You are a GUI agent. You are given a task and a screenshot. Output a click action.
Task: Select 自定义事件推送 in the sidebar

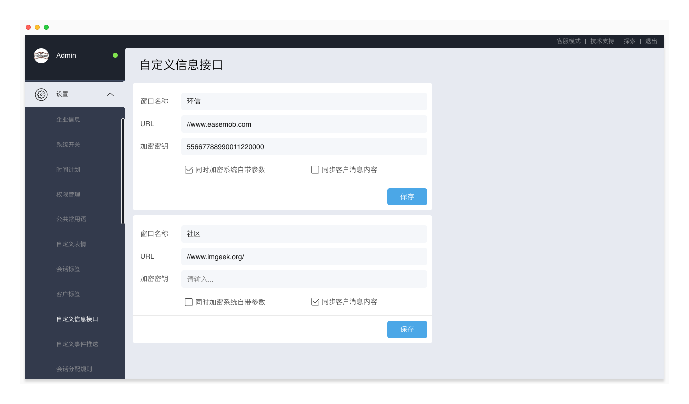coord(77,344)
